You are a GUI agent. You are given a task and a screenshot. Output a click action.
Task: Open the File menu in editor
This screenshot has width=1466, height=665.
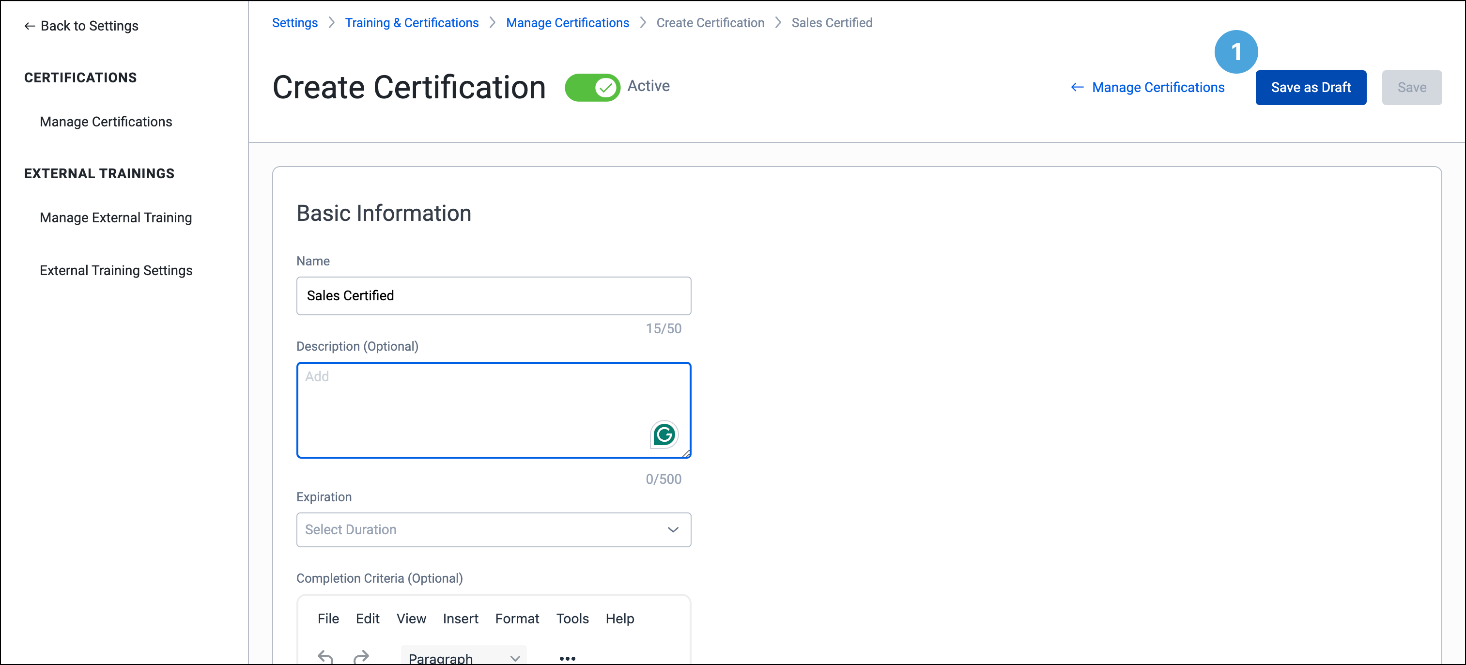click(x=328, y=619)
